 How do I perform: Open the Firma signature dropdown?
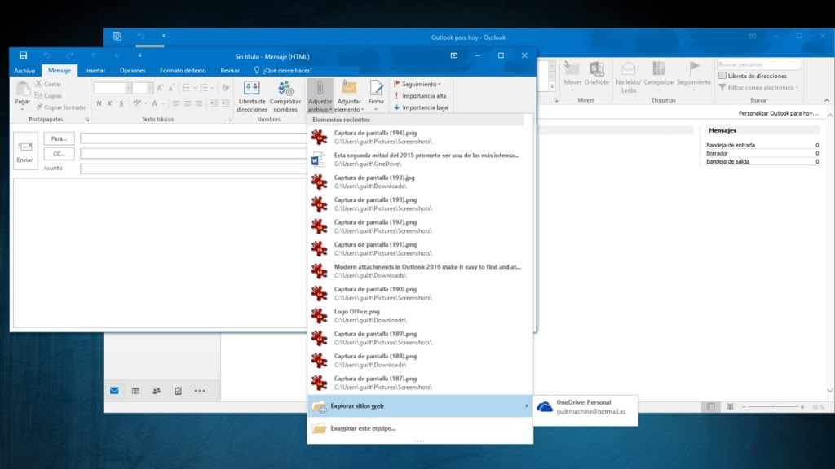pos(376,96)
